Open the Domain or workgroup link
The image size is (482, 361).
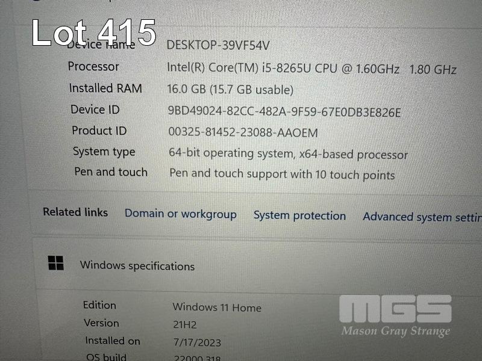[180, 214]
